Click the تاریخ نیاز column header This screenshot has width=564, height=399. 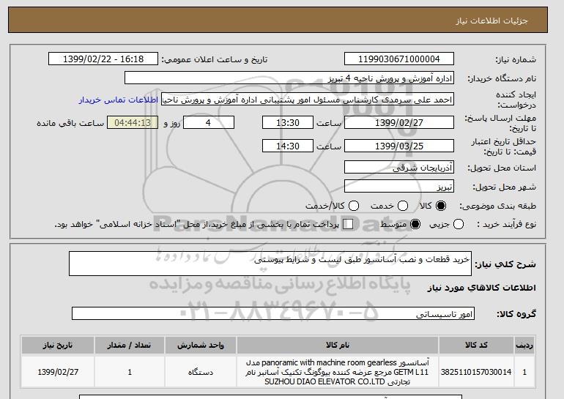pyautogui.click(x=58, y=345)
